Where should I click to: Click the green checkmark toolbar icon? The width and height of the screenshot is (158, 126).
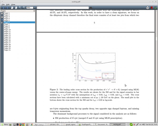point(155,8)
